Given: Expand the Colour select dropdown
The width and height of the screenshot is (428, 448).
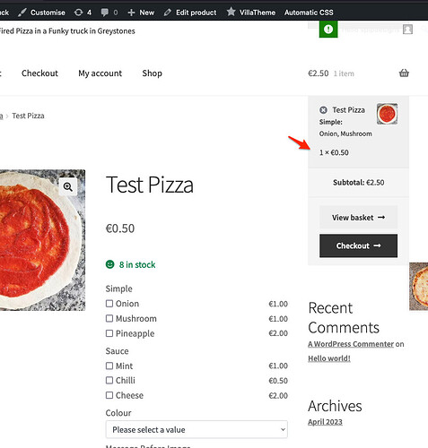Looking at the screenshot, I should (x=197, y=430).
